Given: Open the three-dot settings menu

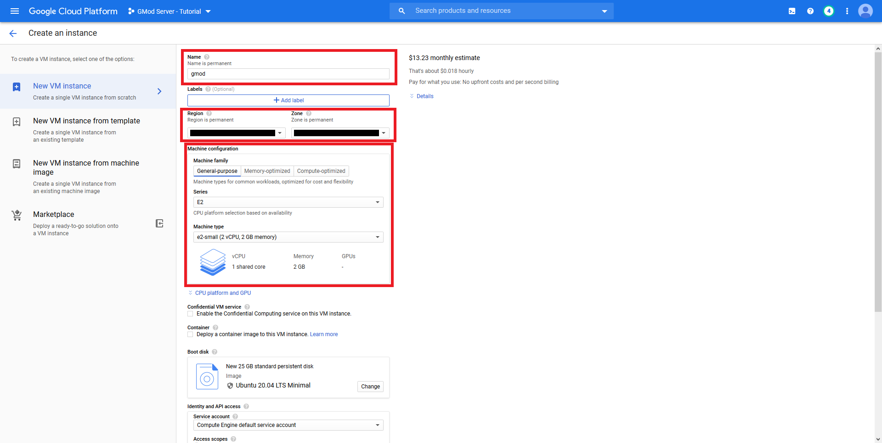Looking at the screenshot, I should [847, 11].
